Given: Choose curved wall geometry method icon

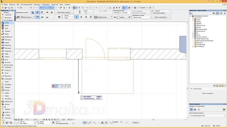Looking at the screenshot, I should coord(42,13).
